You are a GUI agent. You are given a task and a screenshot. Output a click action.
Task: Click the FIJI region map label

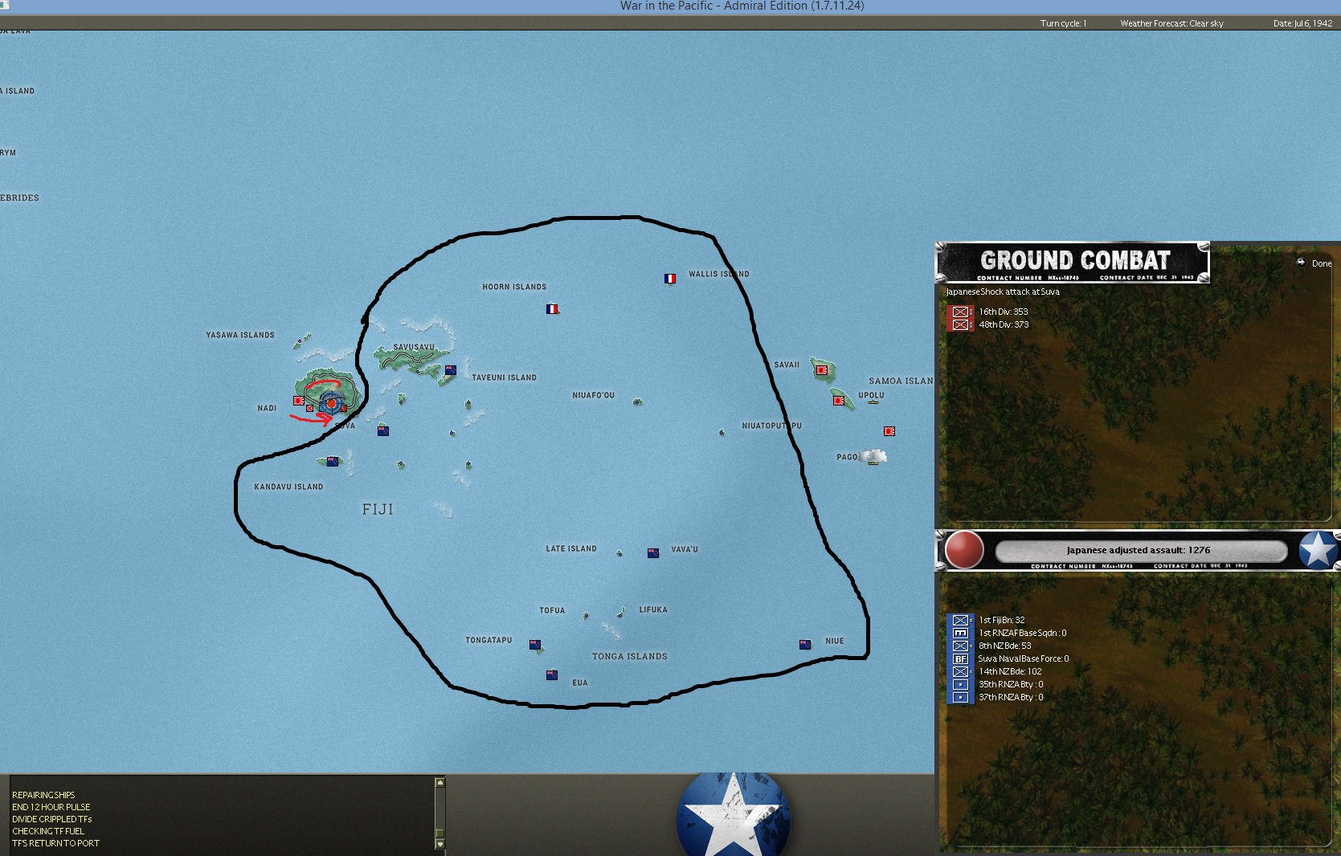tap(378, 509)
